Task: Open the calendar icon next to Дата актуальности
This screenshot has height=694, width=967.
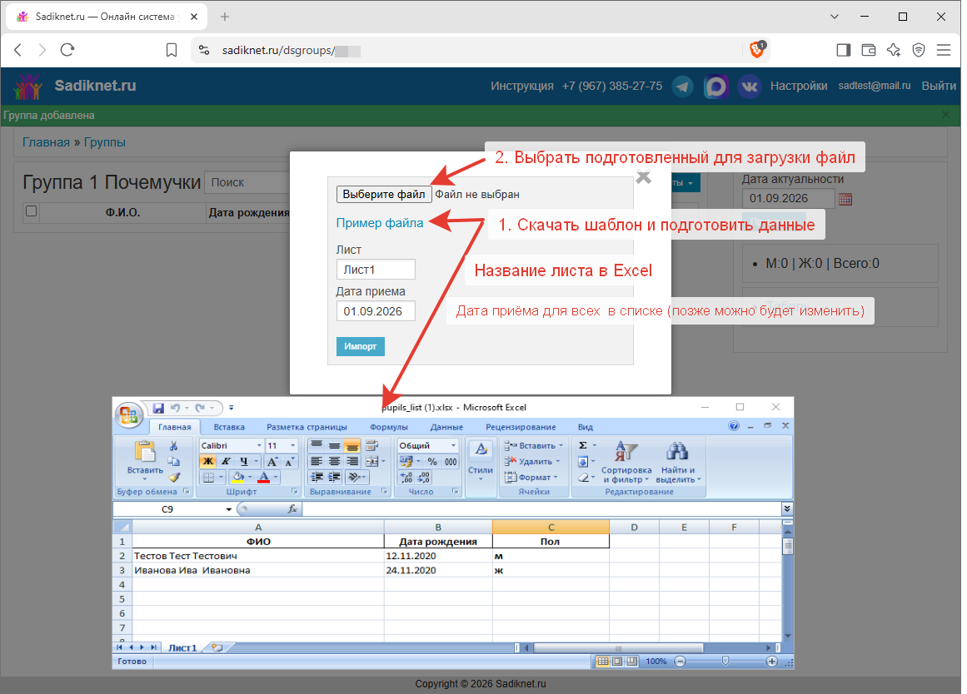Action: pyautogui.click(x=845, y=199)
